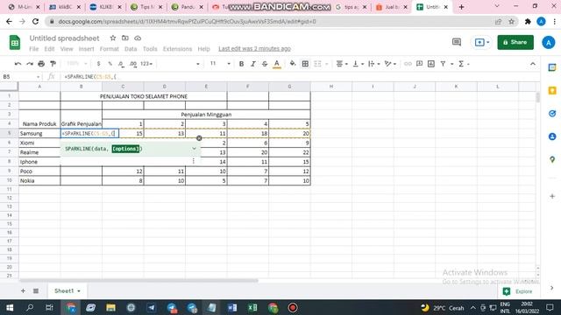The image size is (561, 315).
Task: Open horizontal align dropdown
Action: click(343, 64)
